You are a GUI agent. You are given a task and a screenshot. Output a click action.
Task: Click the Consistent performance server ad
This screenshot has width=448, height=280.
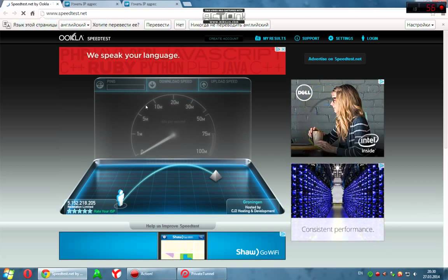338,202
